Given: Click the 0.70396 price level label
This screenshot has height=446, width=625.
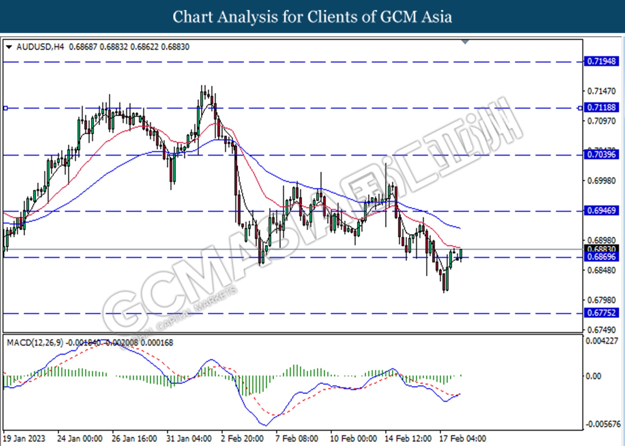Looking at the screenshot, I should 601,154.
